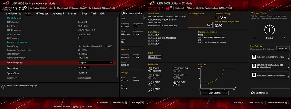Click Save & Exit(F10) in EZ Mode
This screenshot has height=109, width=291.
pos(256,103)
